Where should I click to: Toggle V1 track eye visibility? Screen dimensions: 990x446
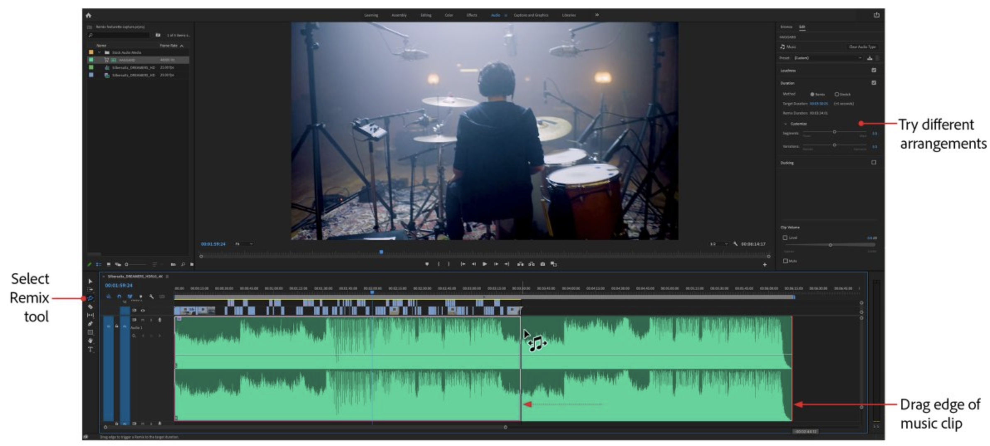pos(143,310)
